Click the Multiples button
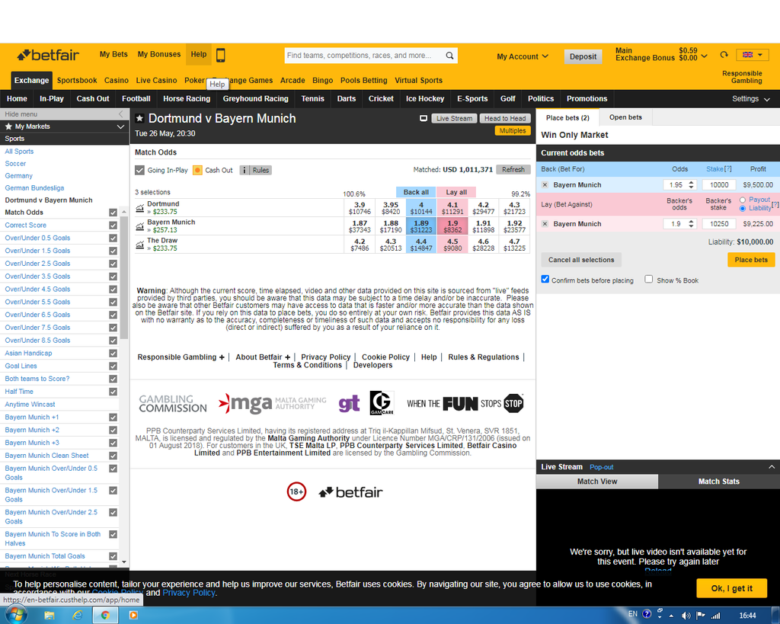The height and width of the screenshot is (624, 780). tap(513, 131)
